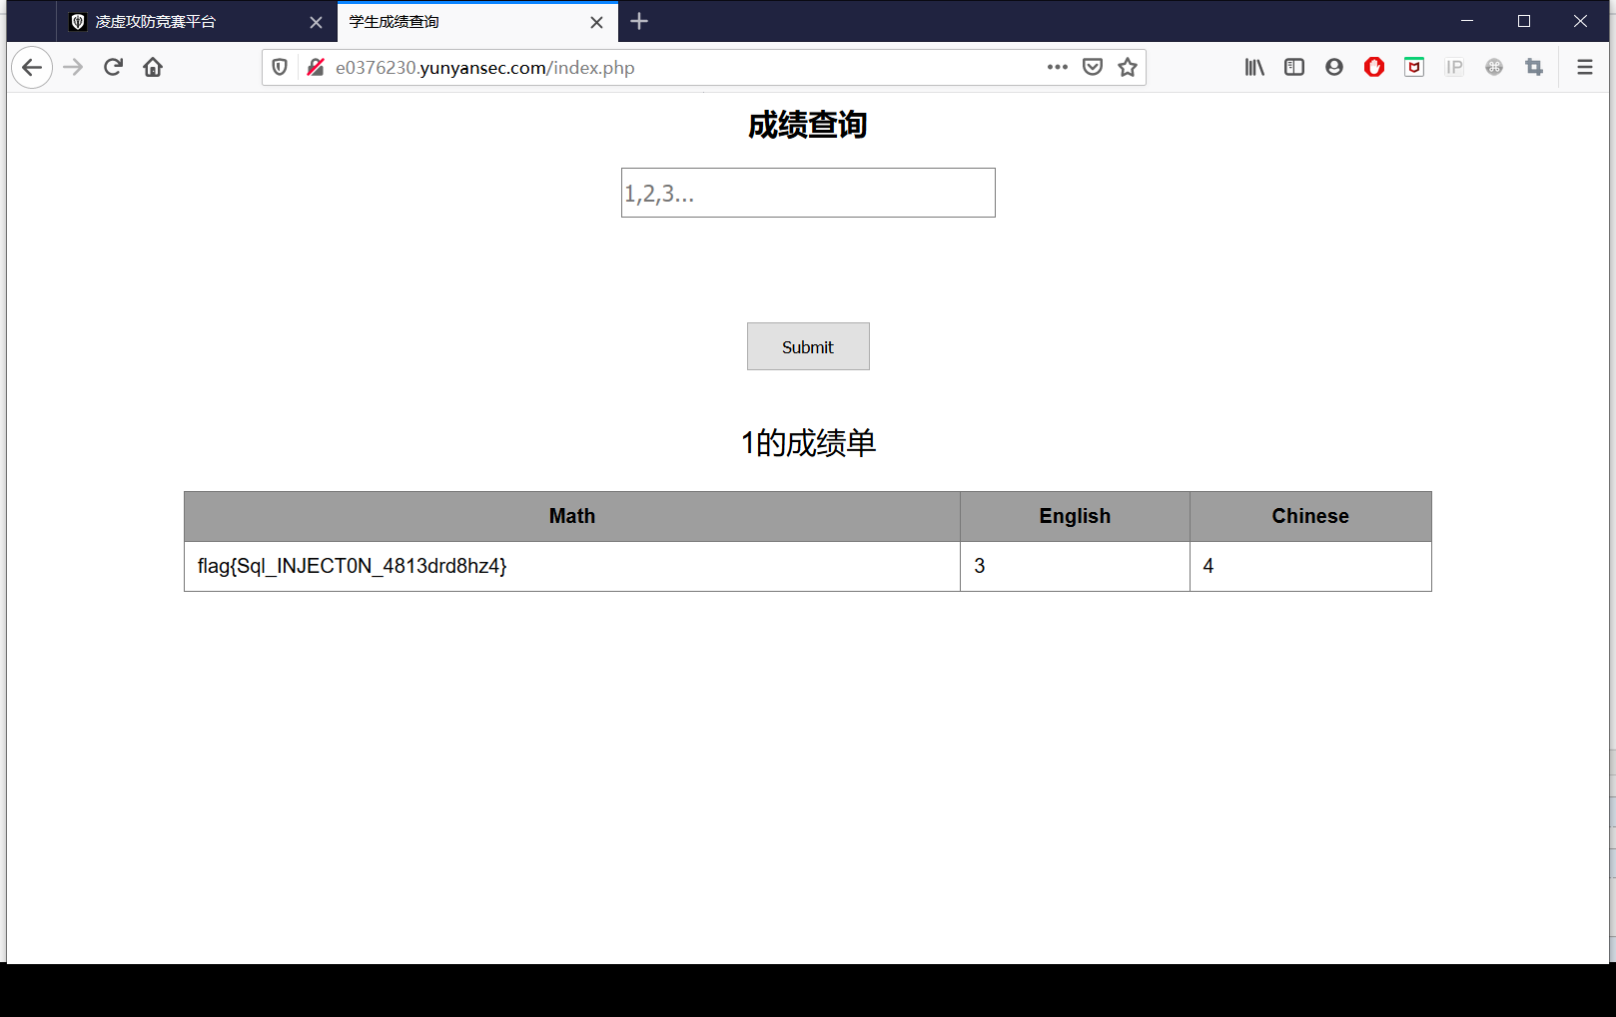Open the Firefox hamburger menu
Screen dimensions: 1616x1017
pos(1585,67)
